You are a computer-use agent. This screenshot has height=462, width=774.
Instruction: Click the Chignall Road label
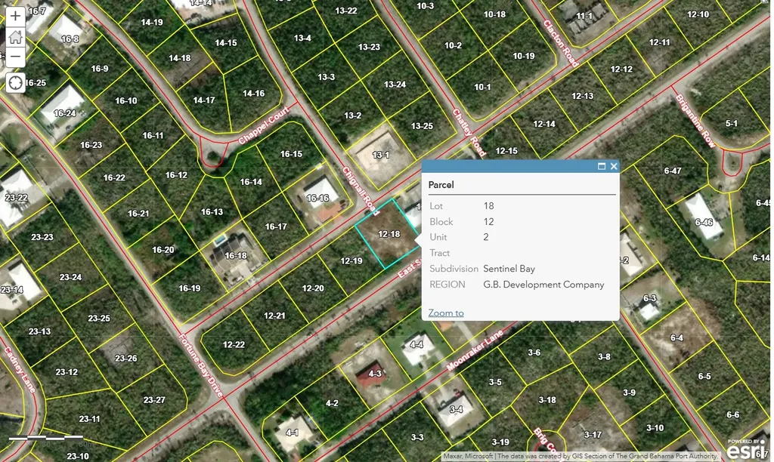coord(361,191)
